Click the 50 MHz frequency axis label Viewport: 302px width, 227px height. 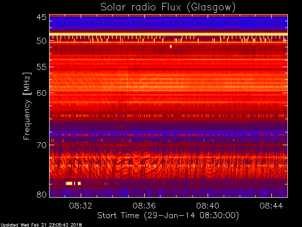pos(42,41)
